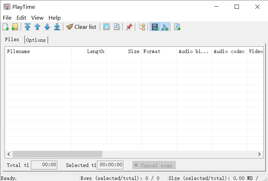Move selected item up one row
Screen dimensions: 268x181
tap(37, 27)
